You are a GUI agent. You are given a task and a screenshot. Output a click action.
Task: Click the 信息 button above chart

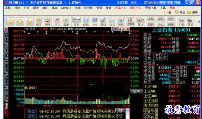click(x=115, y=29)
